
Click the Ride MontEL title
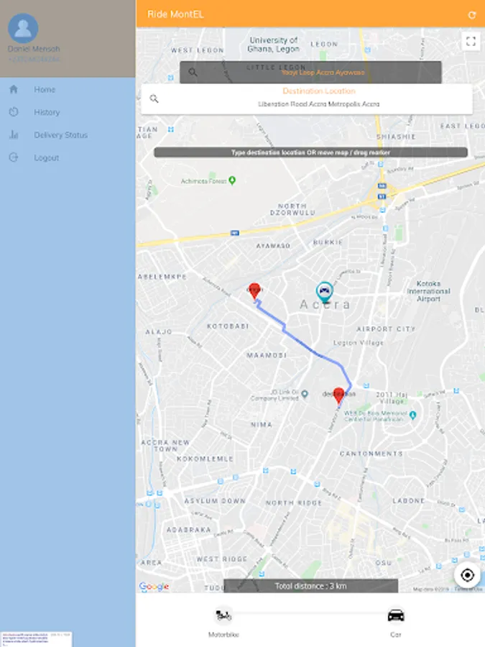click(176, 14)
